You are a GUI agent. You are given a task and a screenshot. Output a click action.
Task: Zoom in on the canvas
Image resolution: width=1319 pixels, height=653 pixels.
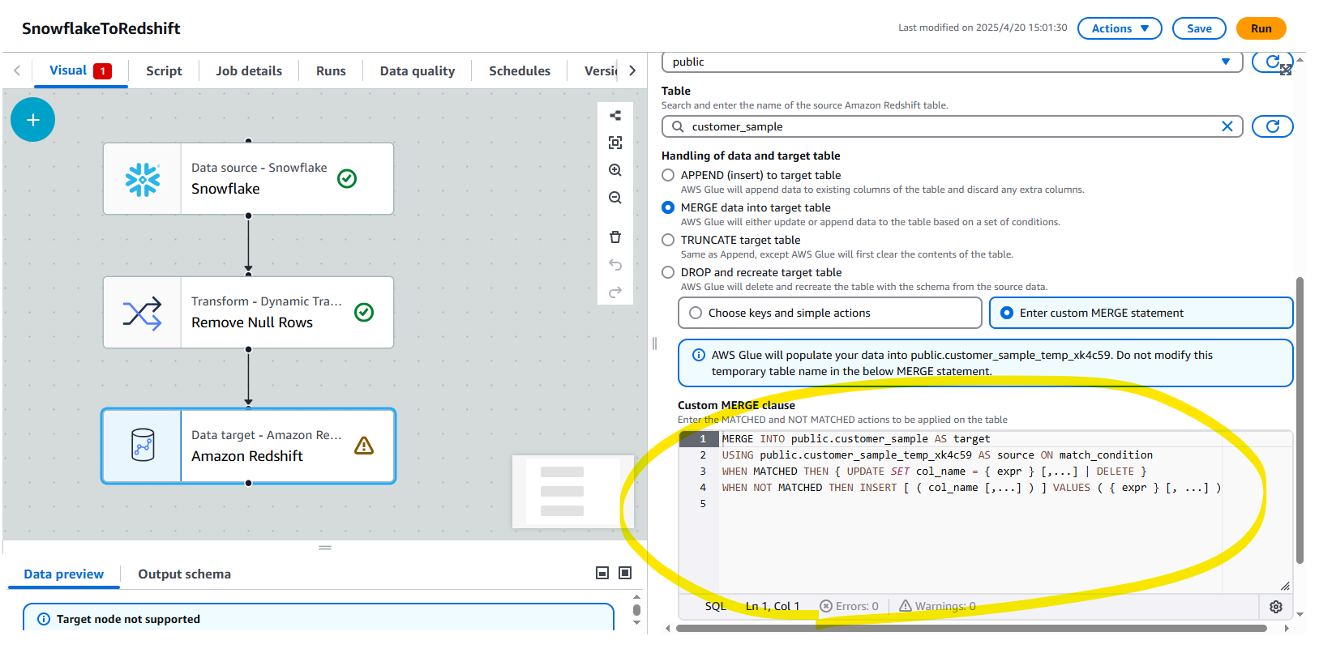coord(615,170)
